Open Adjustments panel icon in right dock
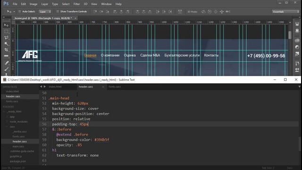 [297, 47]
